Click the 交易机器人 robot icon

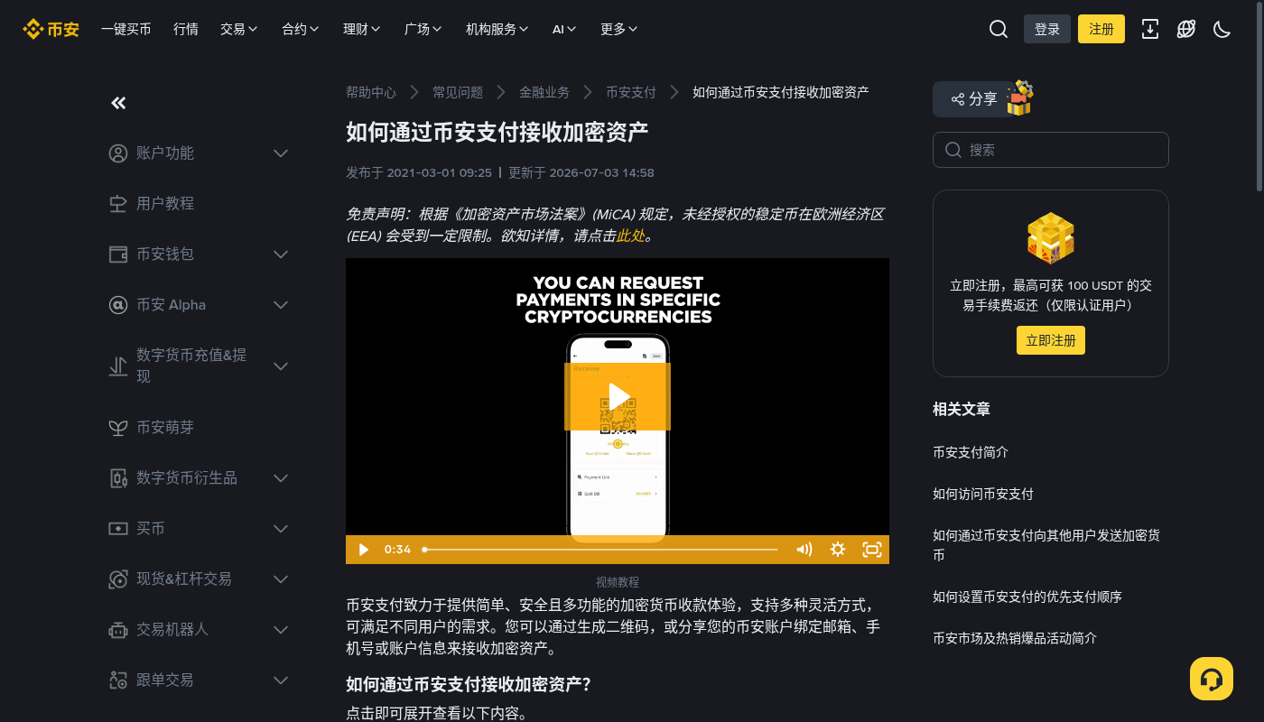[x=118, y=630]
